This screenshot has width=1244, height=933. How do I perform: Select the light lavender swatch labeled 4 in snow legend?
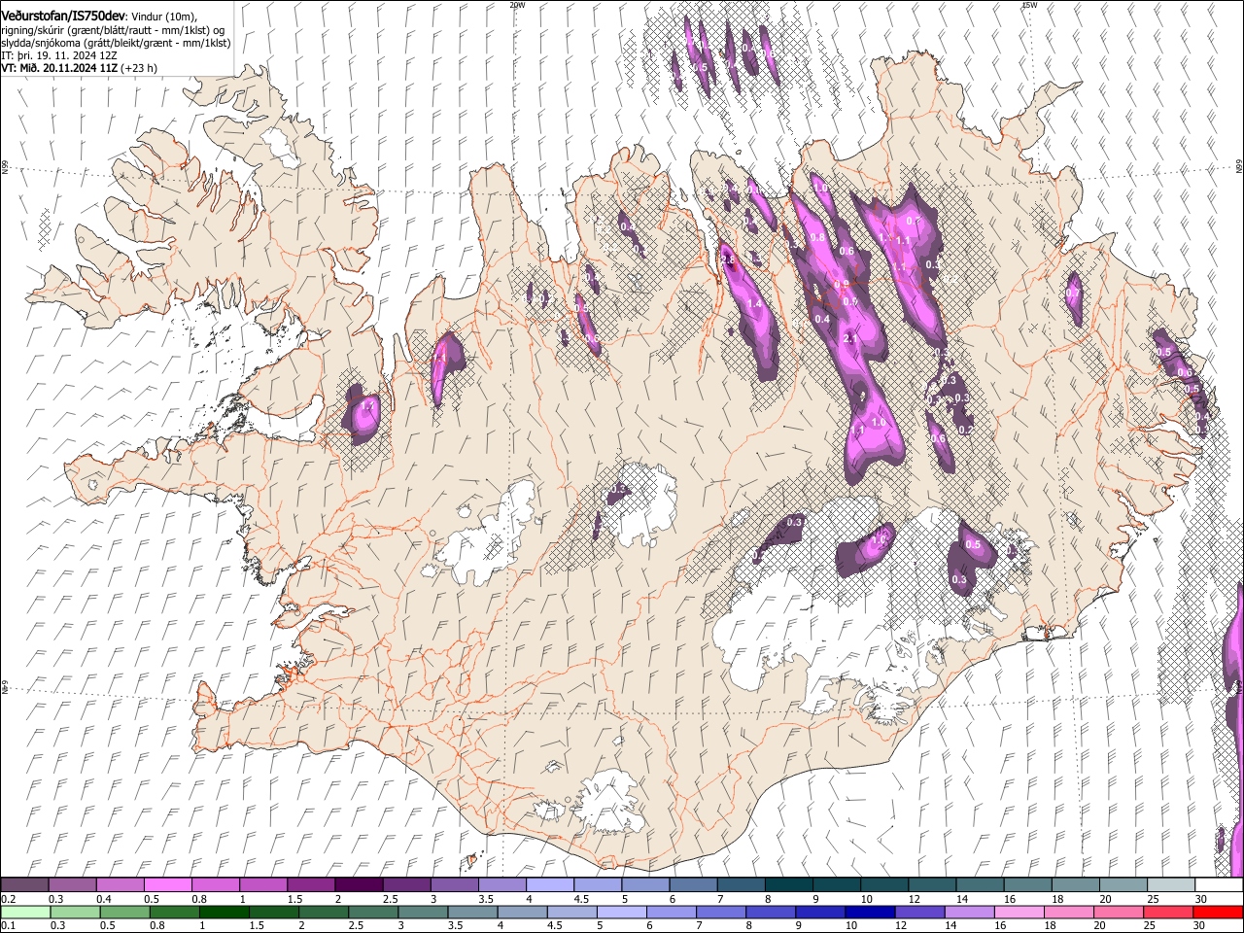[549, 884]
